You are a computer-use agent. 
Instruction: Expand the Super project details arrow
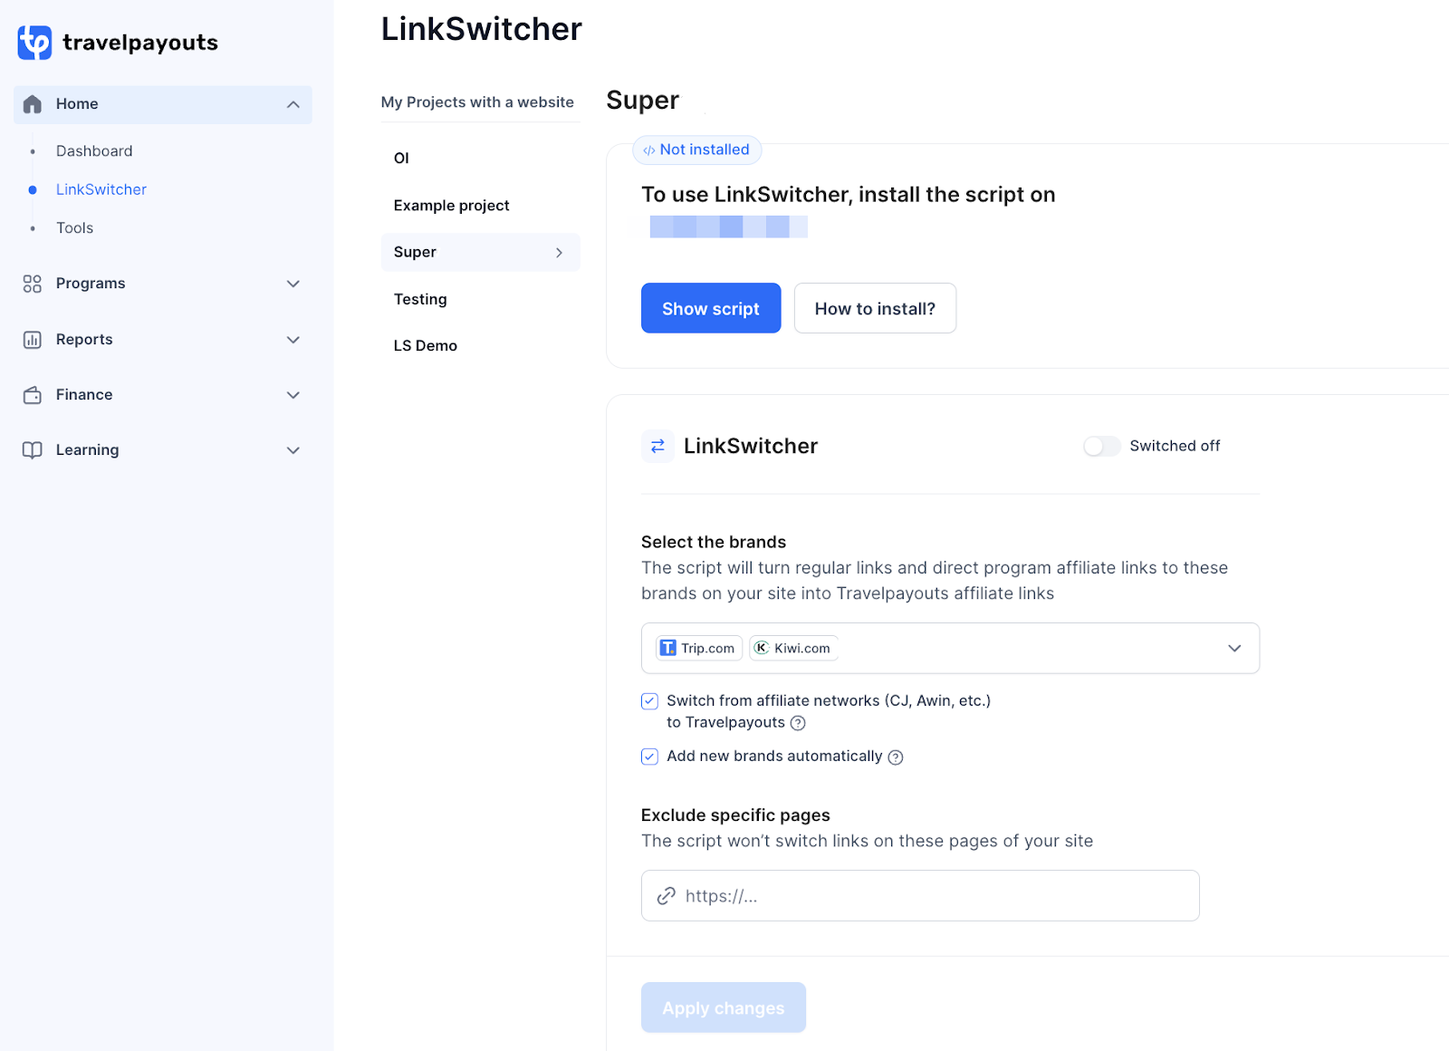point(559,252)
